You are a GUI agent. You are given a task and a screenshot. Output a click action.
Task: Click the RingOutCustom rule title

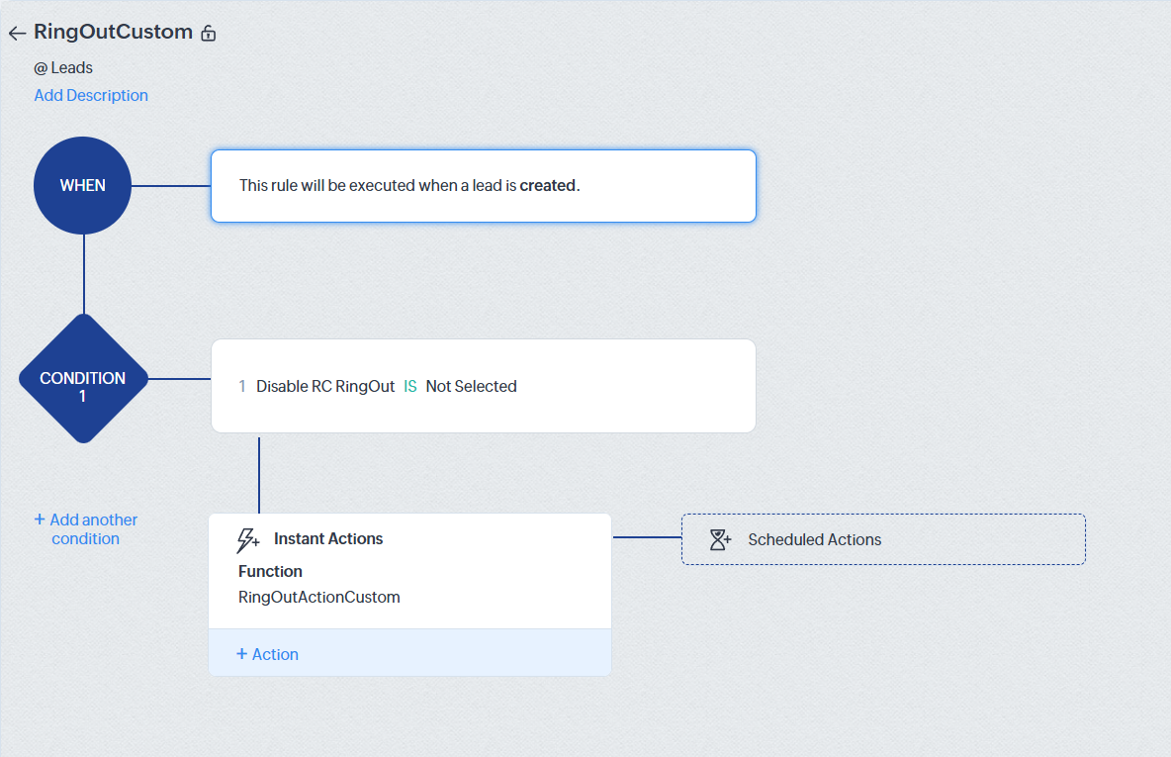(x=114, y=32)
